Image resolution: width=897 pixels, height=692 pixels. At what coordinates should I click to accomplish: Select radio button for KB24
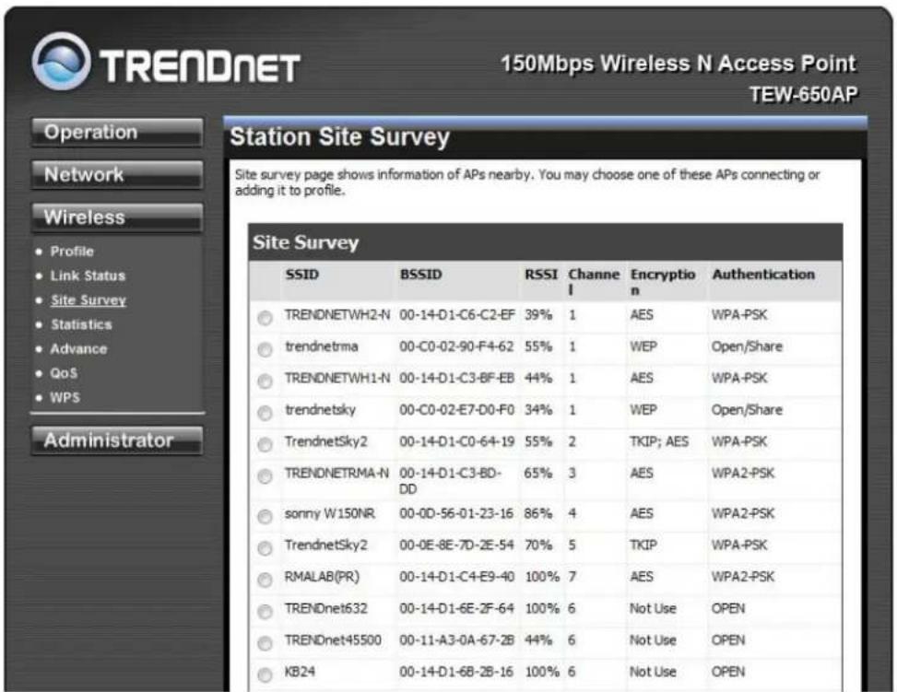[x=265, y=674]
